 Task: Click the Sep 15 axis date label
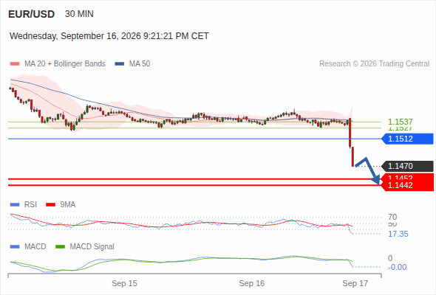(x=125, y=283)
